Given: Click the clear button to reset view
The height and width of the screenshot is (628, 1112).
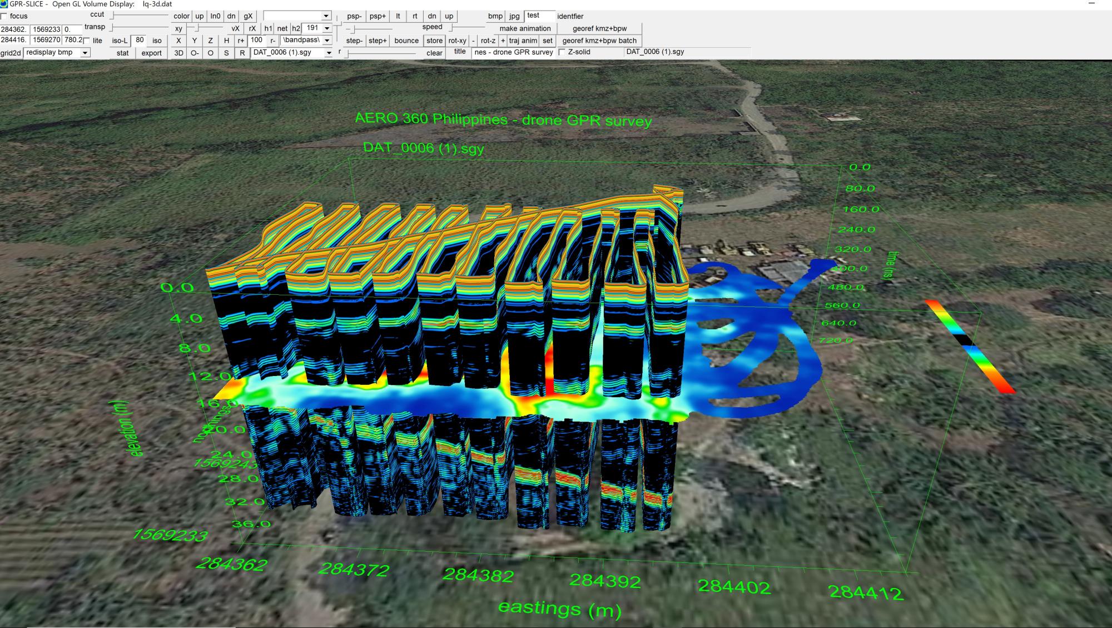Looking at the screenshot, I should pos(435,52).
